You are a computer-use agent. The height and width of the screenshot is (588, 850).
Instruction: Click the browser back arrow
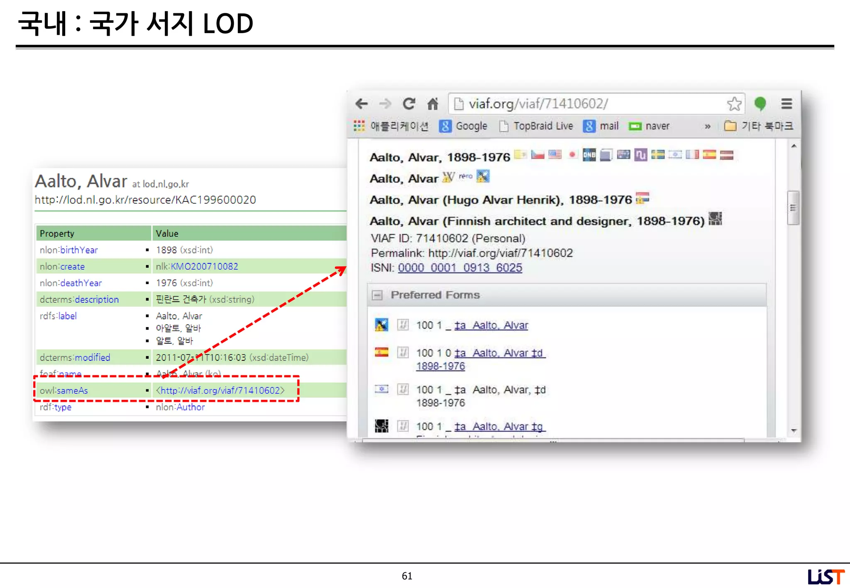[361, 104]
